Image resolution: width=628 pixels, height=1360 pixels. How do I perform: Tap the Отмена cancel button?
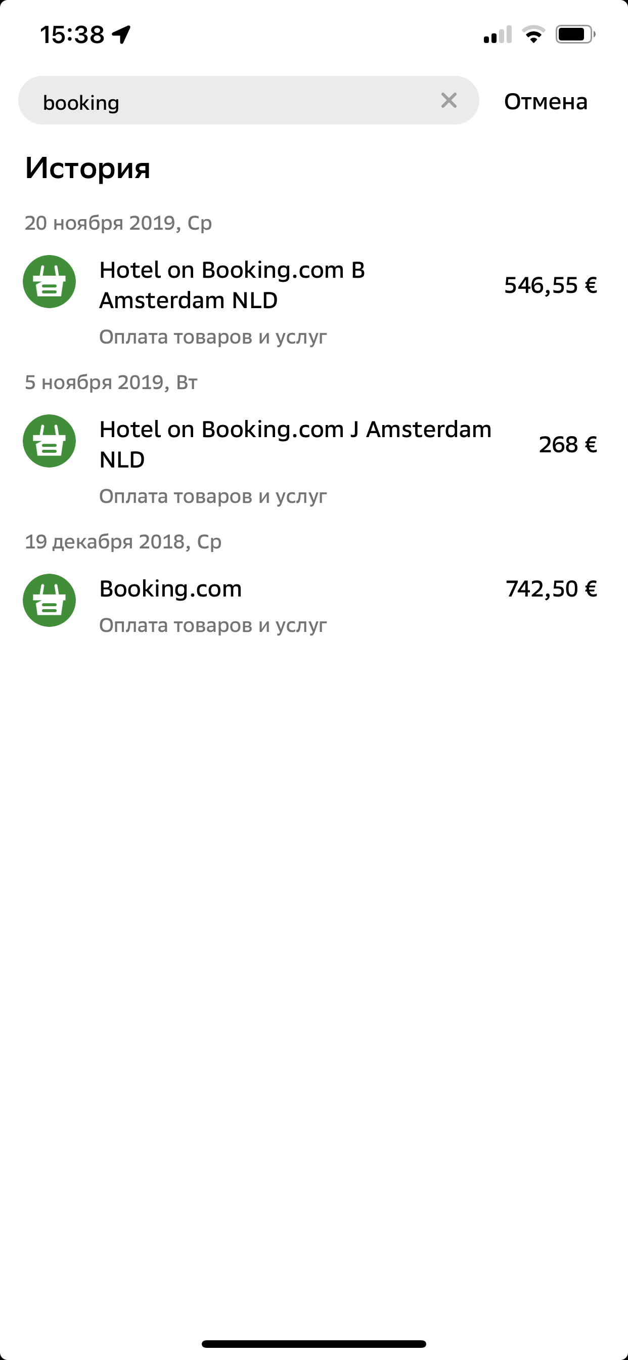tap(545, 101)
